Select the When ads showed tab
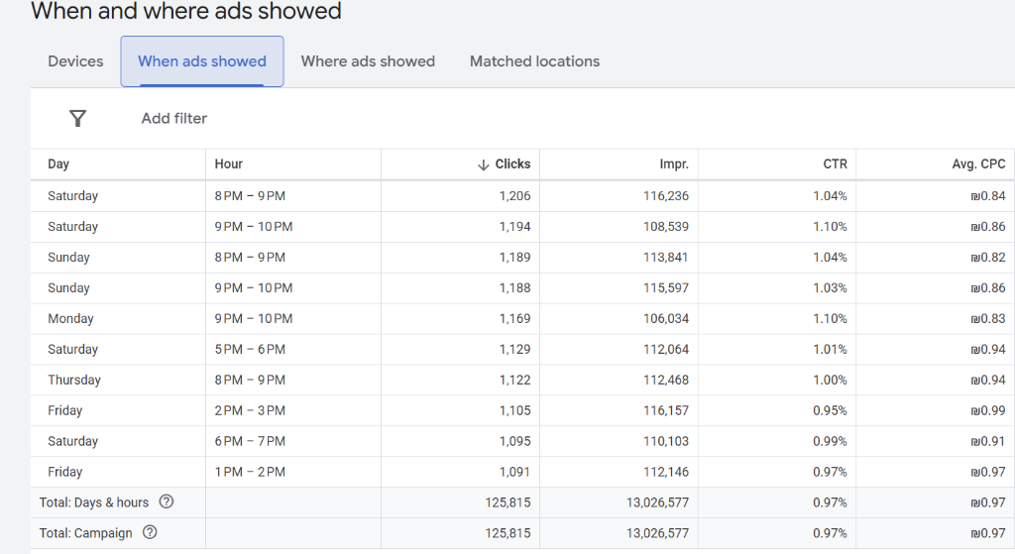1015x554 pixels. pyautogui.click(x=202, y=61)
